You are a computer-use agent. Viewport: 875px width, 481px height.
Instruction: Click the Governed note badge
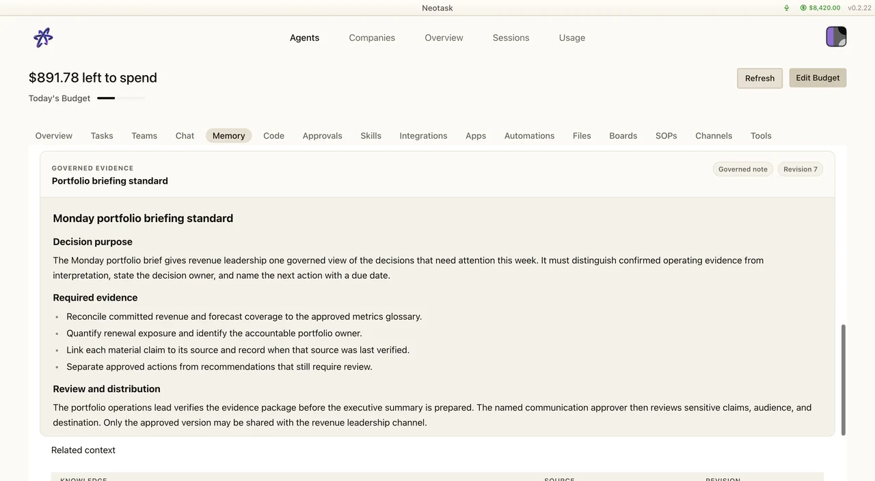[x=743, y=169]
